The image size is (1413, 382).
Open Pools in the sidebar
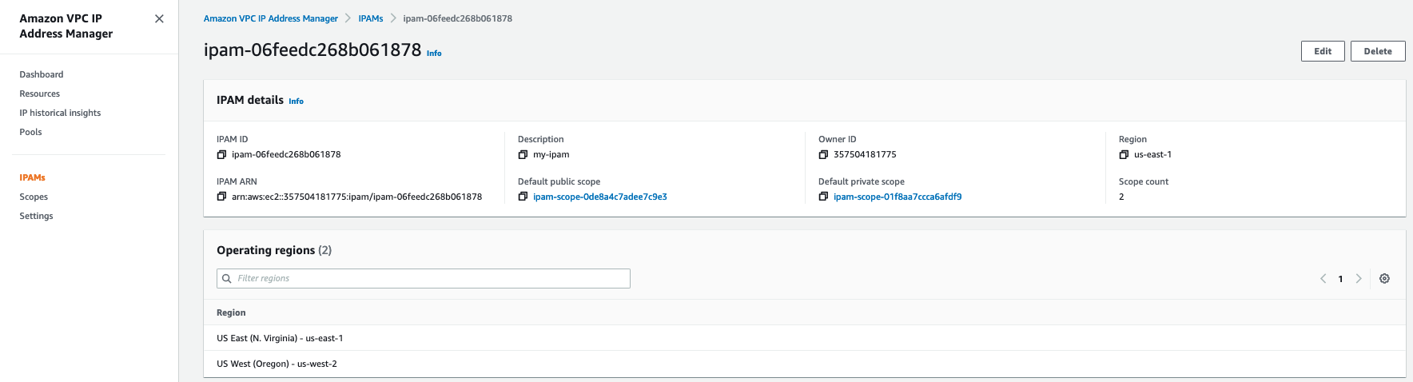coord(30,133)
